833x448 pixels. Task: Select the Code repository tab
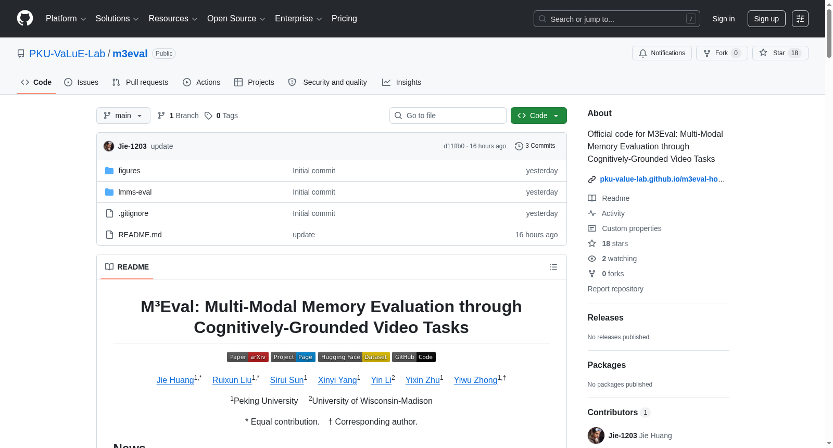[x=36, y=82]
